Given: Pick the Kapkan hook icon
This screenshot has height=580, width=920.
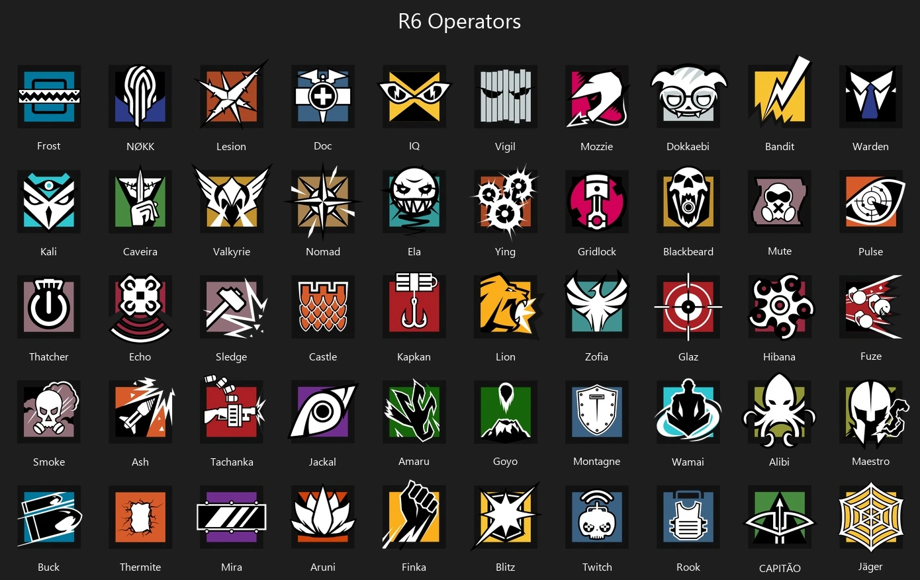Looking at the screenshot, I should pyautogui.click(x=414, y=305).
